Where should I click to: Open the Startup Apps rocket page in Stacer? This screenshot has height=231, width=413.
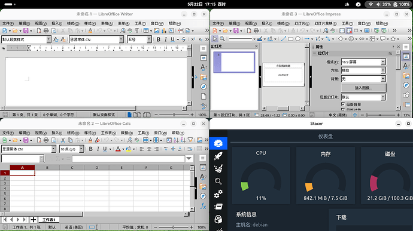point(218,156)
